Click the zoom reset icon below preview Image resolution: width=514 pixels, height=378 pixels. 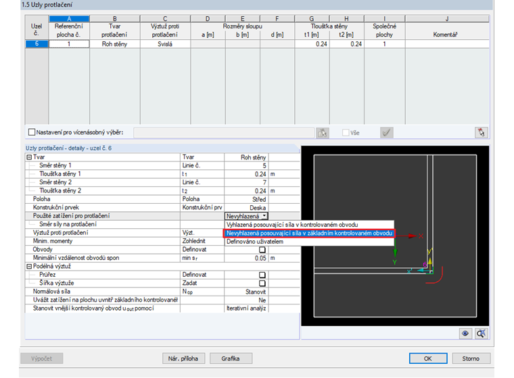click(482, 333)
